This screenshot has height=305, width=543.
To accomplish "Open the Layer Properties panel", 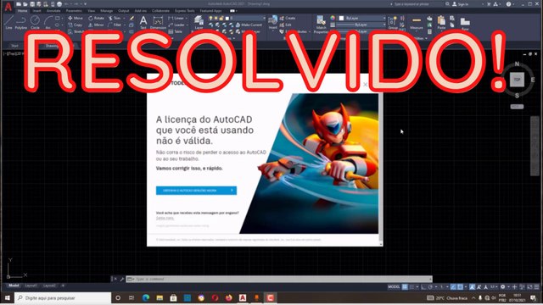I will (199, 22).
